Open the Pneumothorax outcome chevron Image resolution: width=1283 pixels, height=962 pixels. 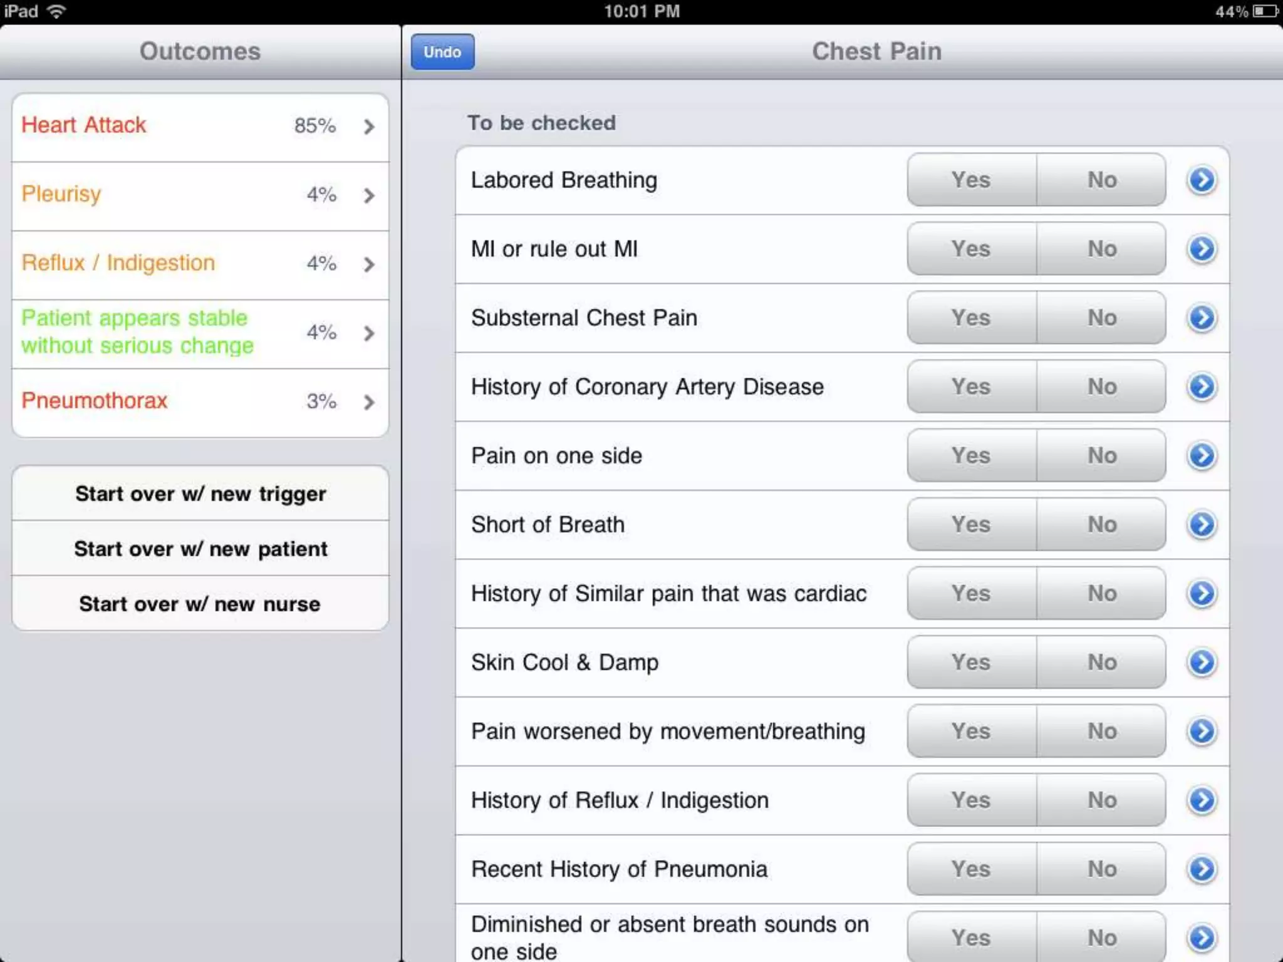click(x=369, y=402)
